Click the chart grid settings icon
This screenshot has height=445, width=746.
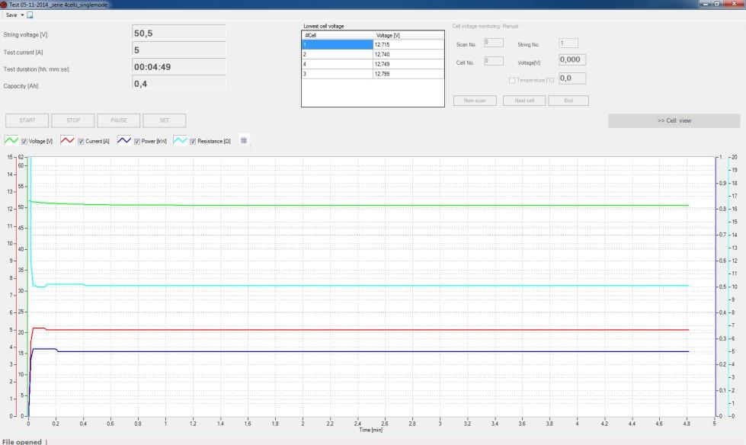pos(244,140)
